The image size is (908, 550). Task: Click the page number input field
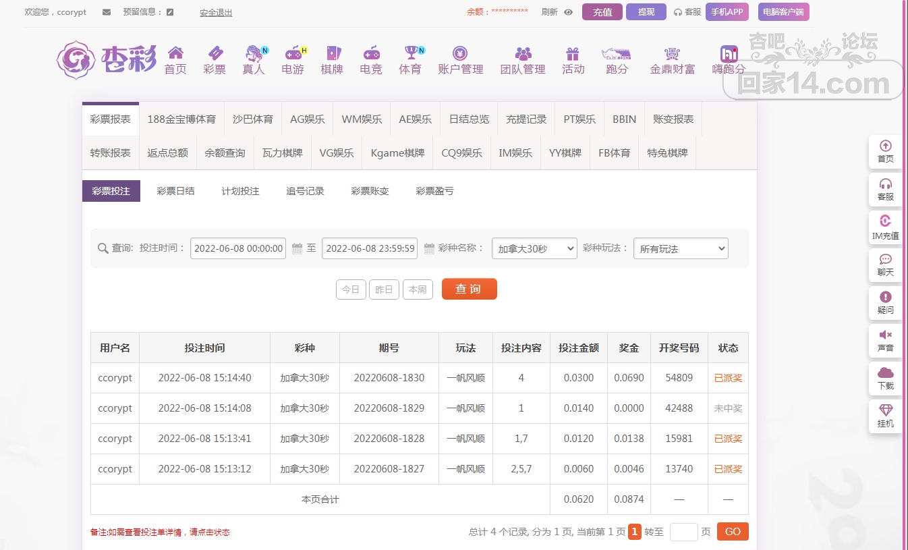coord(683,532)
